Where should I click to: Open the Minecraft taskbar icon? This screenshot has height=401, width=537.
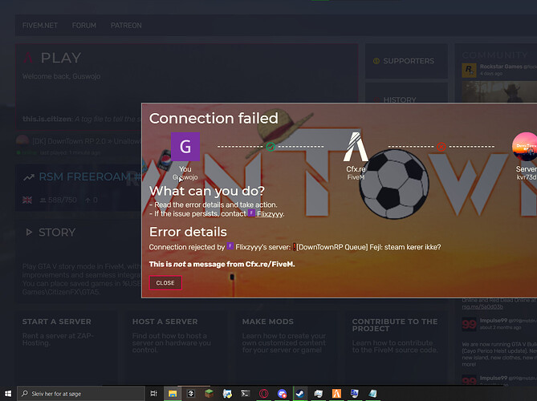209,394
